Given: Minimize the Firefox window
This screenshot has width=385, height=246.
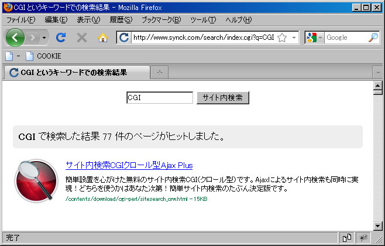Looking at the screenshot, I should coord(357,8).
